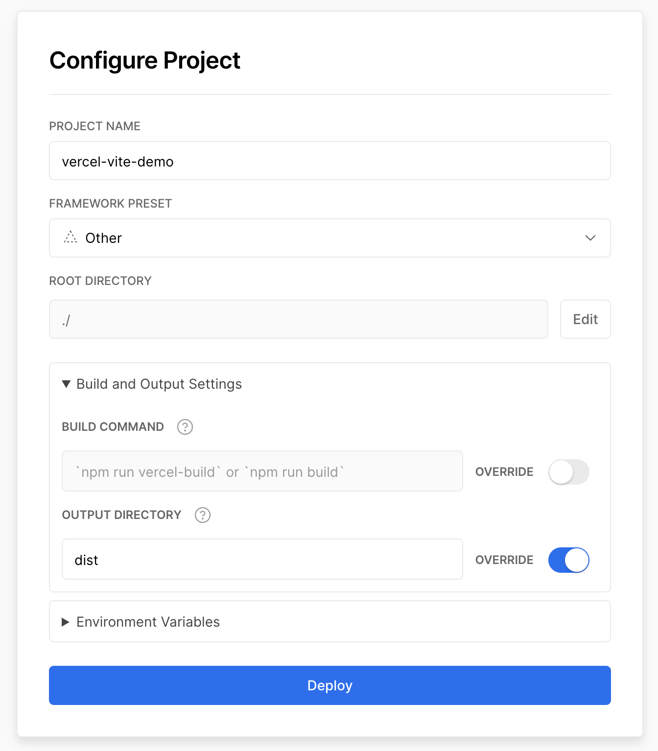This screenshot has height=751, width=658.
Task: Click the Deploy button
Action: 329,685
